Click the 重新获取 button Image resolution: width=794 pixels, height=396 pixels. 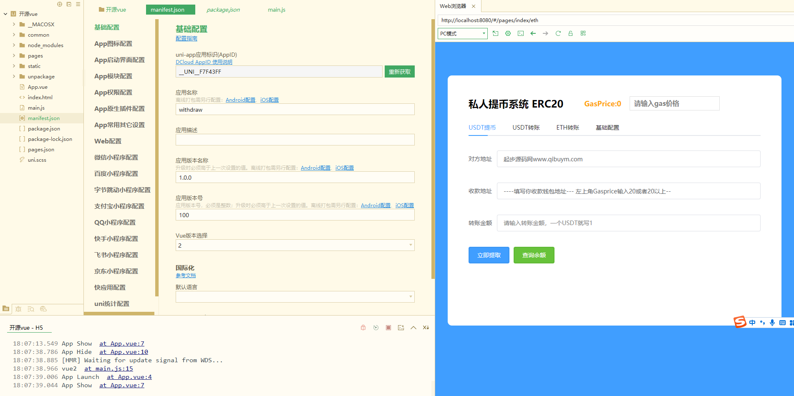[x=399, y=72]
